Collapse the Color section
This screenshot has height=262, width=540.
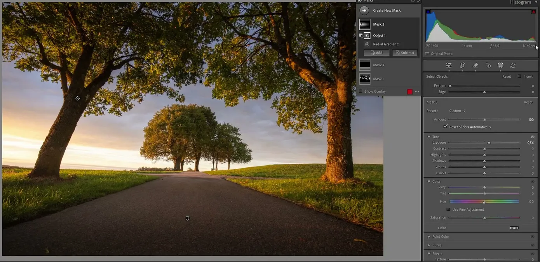(x=429, y=182)
